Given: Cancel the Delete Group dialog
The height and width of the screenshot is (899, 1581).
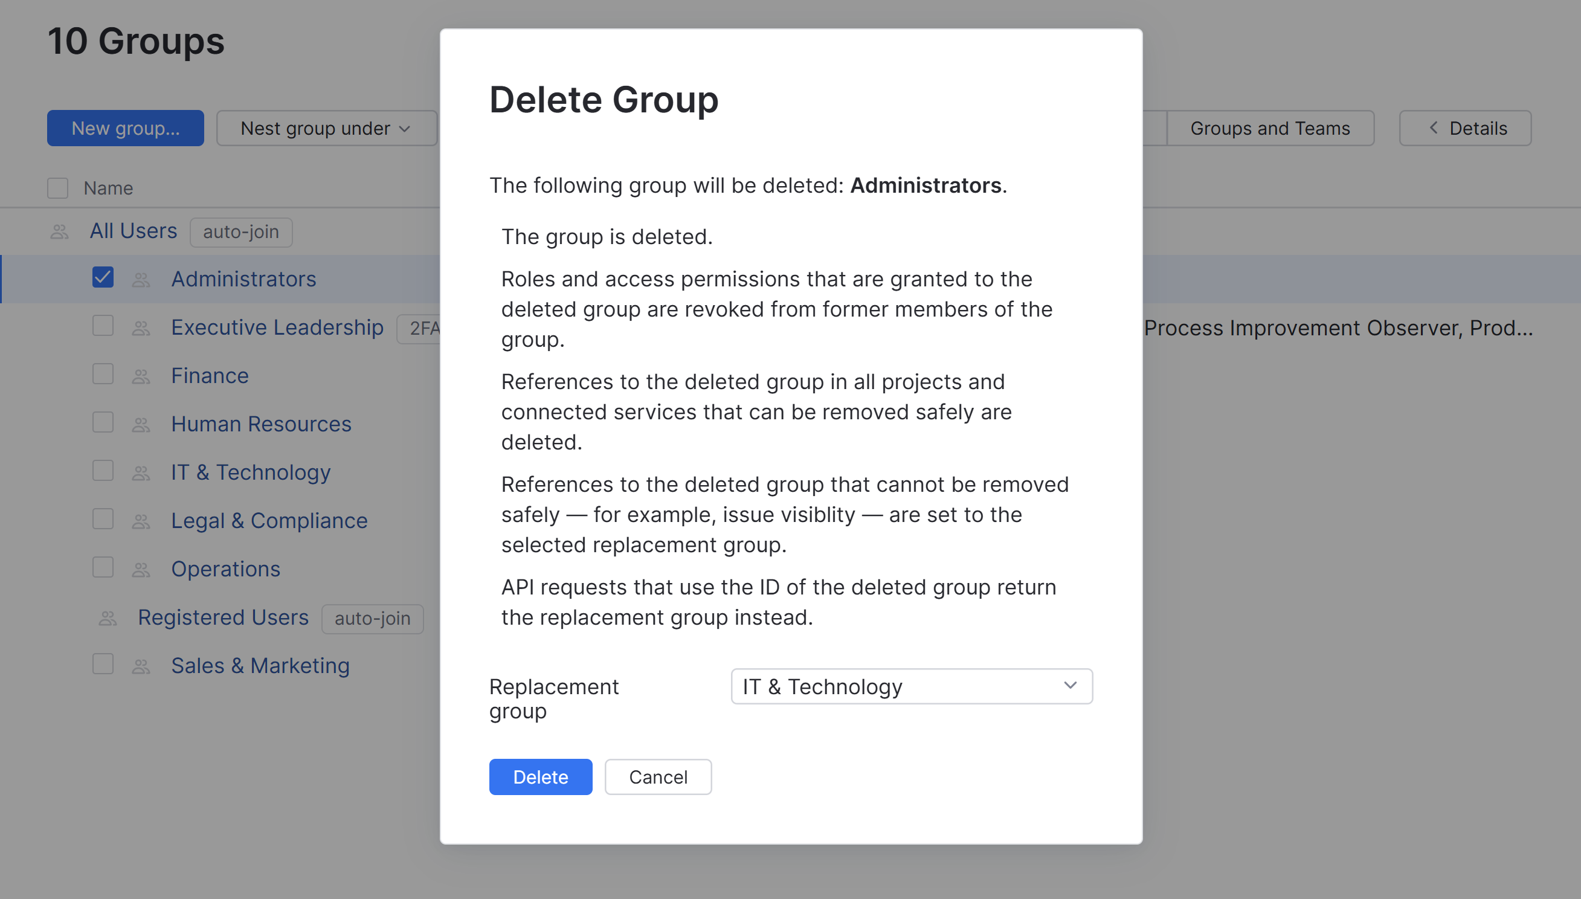Looking at the screenshot, I should 657,777.
